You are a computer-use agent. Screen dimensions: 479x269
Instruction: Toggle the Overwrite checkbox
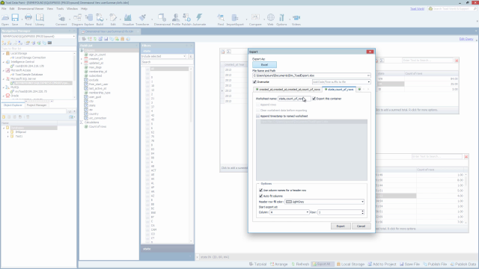[x=254, y=81]
